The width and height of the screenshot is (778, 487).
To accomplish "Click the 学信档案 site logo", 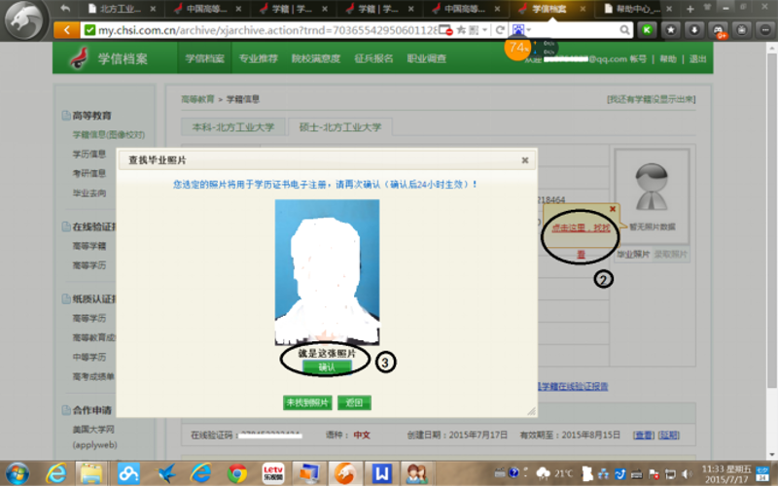I will point(109,59).
